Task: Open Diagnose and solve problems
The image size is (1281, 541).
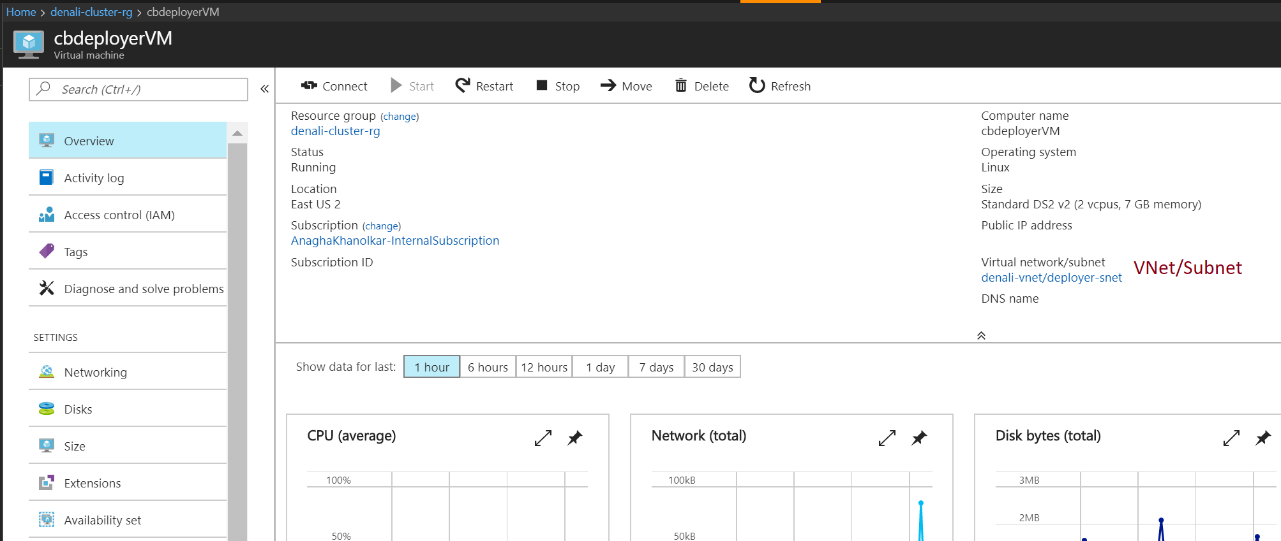Action: tap(128, 289)
